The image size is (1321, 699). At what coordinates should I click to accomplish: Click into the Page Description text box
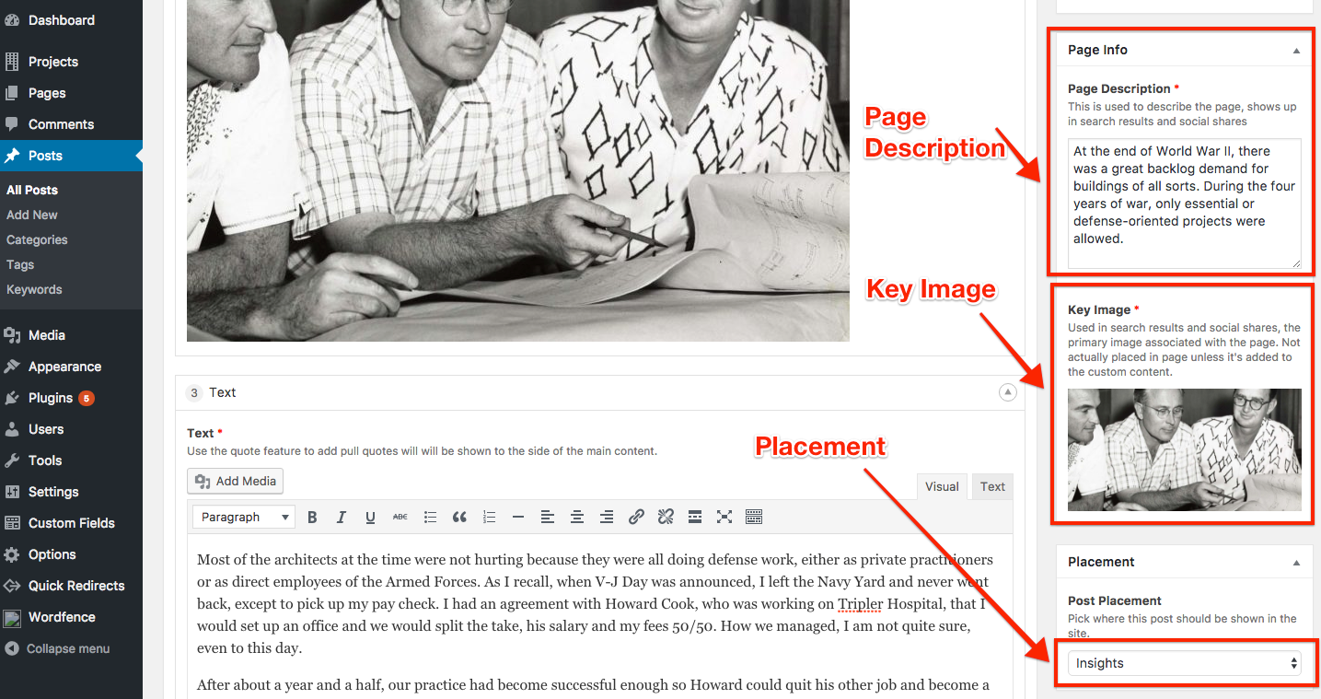pyautogui.click(x=1184, y=203)
